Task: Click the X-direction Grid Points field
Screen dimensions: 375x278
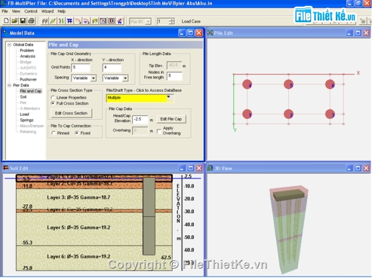Action: click(x=81, y=67)
